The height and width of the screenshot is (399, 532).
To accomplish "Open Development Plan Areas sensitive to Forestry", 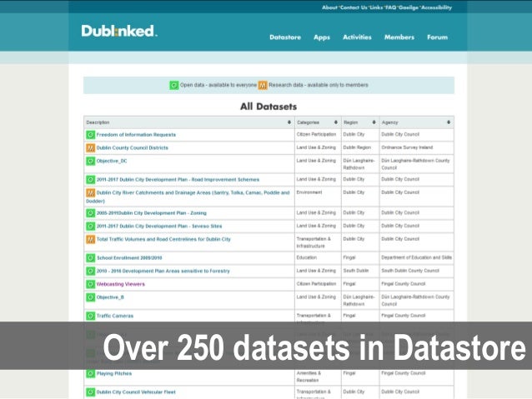I will pos(163,272).
